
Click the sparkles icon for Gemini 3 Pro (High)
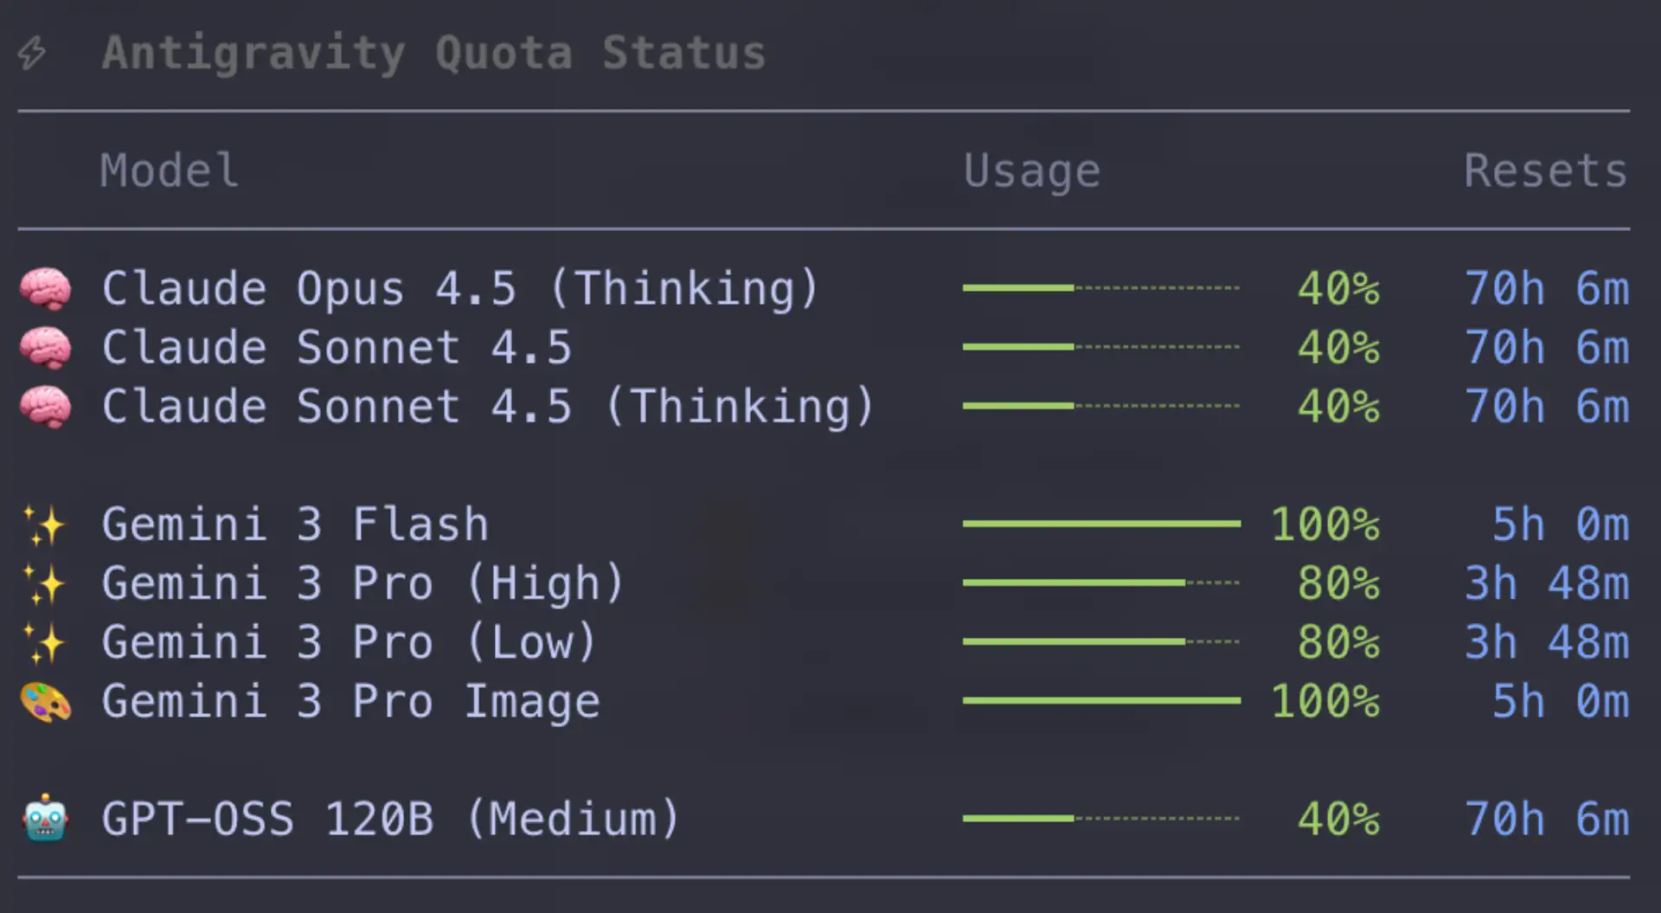click(44, 583)
